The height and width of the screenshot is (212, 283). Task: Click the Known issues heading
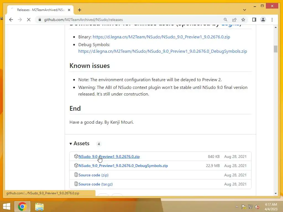point(90,66)
